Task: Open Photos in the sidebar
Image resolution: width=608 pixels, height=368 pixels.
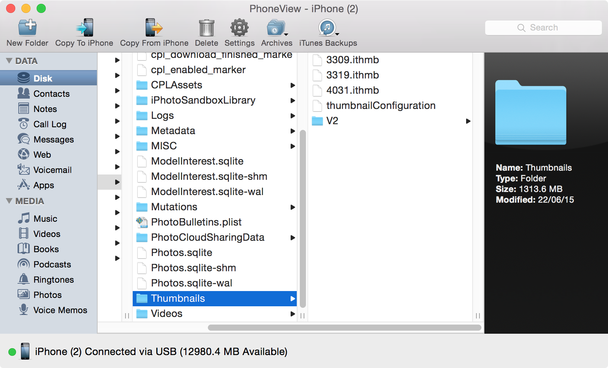Action: [x=48, y=295]
